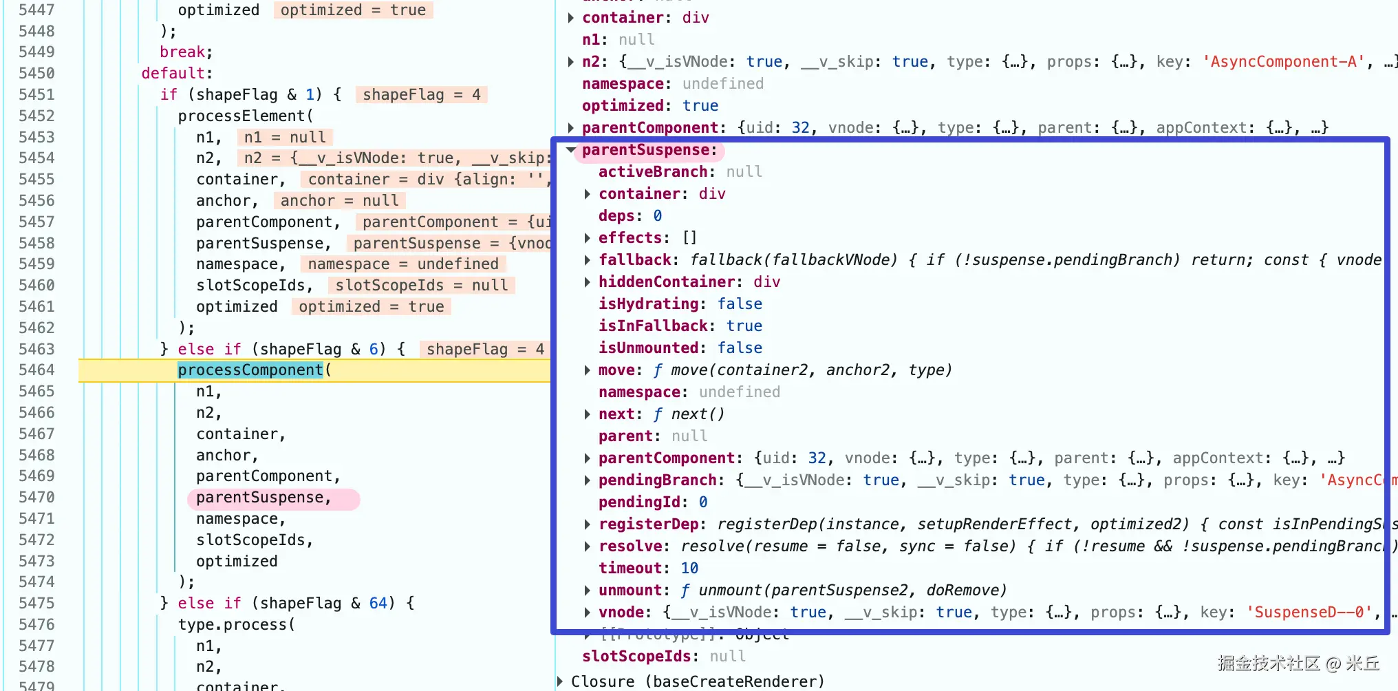Screen dimensions: 1398x691
Task: Click inline value 'shapeFlag = 4' on line 5451
Action: [x=421, y=94]
